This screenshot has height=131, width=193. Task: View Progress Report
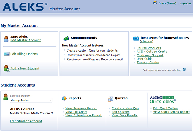coord(81,108)
